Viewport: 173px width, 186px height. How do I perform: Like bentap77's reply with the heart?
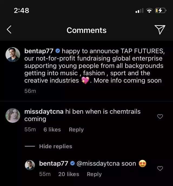pos(160,168)
